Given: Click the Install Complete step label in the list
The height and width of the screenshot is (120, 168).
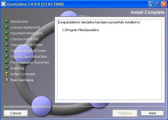Looking at the screenshot, I should 23,74.
